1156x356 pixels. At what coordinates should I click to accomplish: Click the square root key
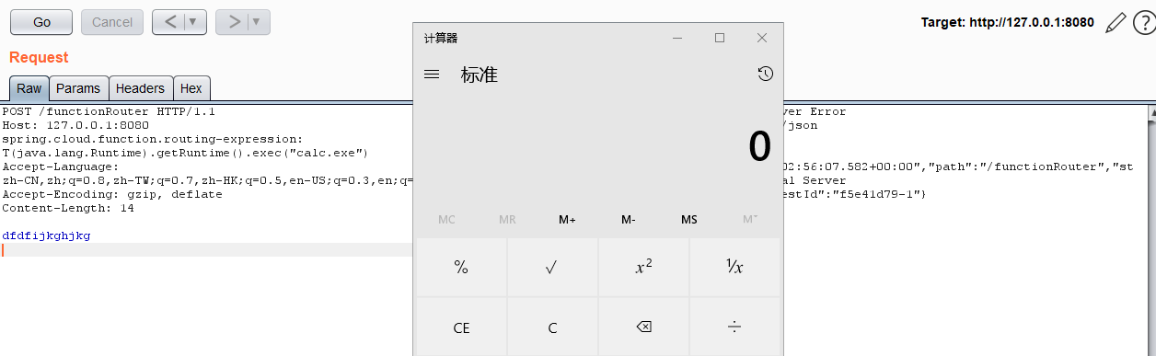[552, 268]
